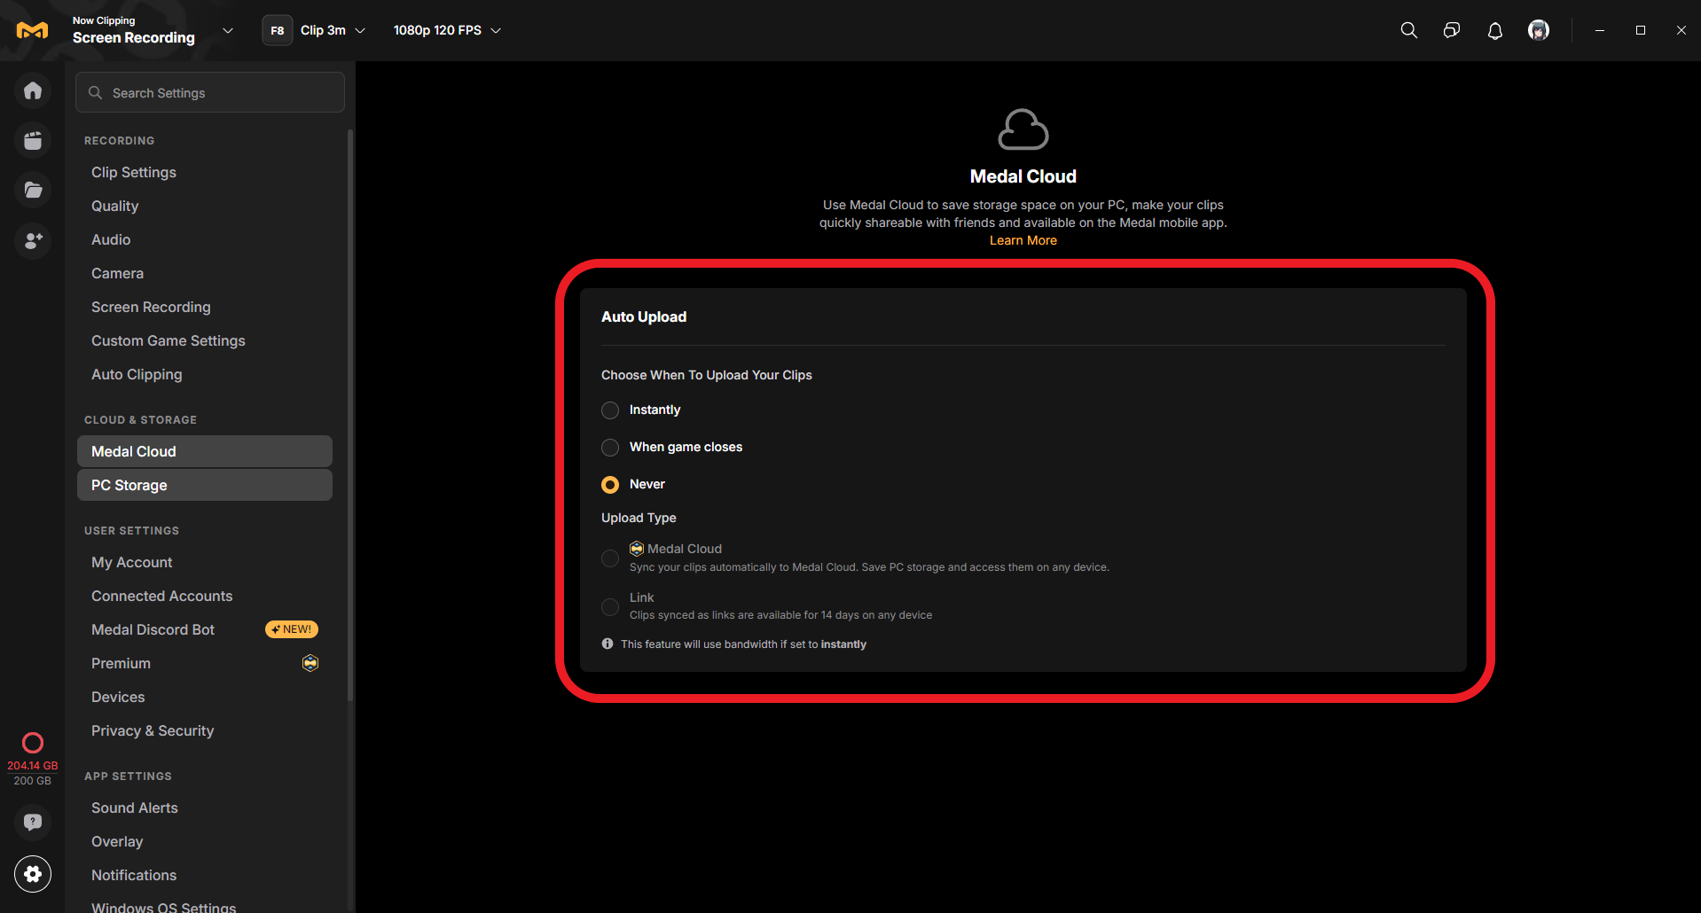The height and width of the screenshot is (913, 1701).
Task: Open the Clips clapperboard sidebar icon
Action: pyautogui.click(x=33, y=140)
